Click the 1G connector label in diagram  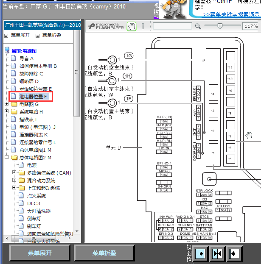pos(129,56)
